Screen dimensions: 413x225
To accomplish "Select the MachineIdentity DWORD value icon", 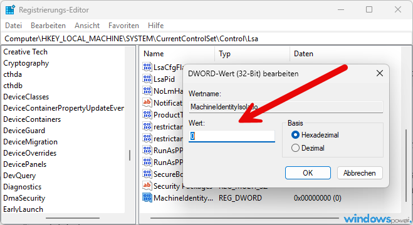I will pyautogui.click(x=147, y=197).
